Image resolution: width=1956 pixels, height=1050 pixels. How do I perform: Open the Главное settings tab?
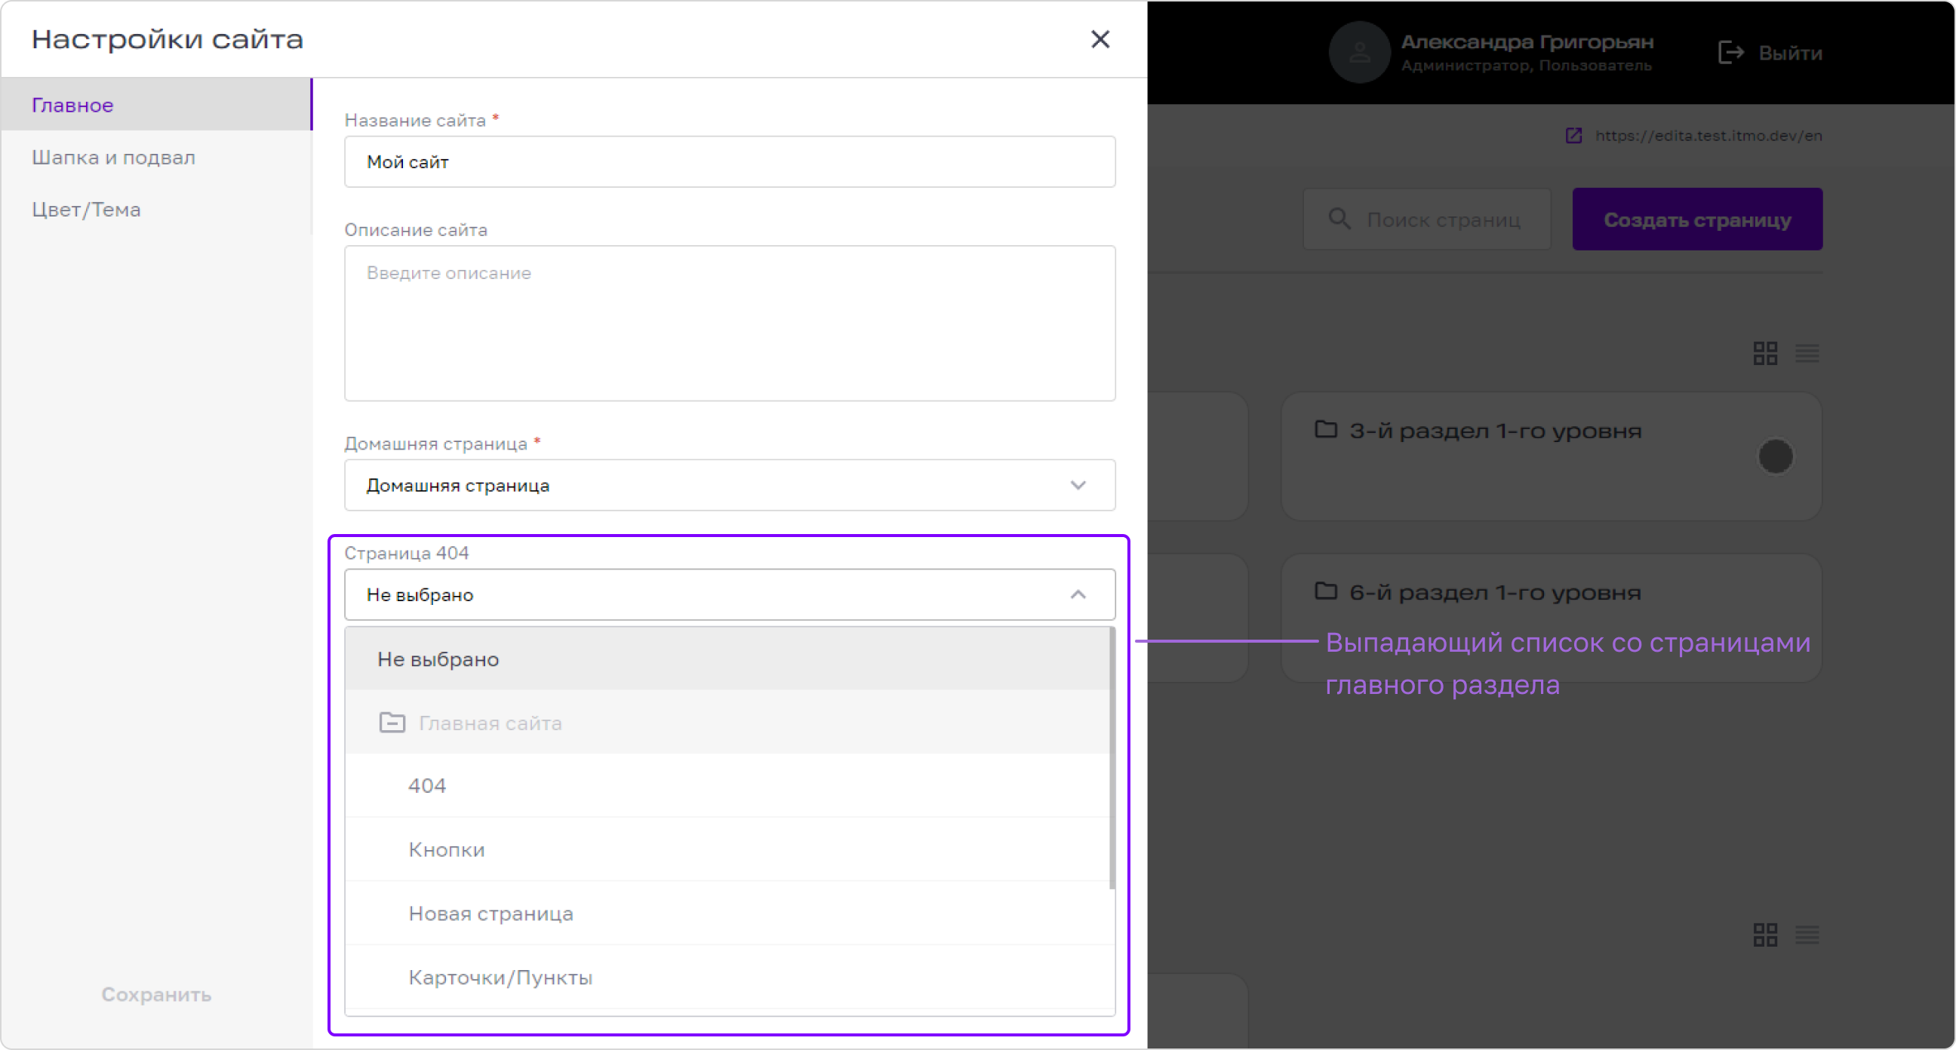tap(156, 105)
